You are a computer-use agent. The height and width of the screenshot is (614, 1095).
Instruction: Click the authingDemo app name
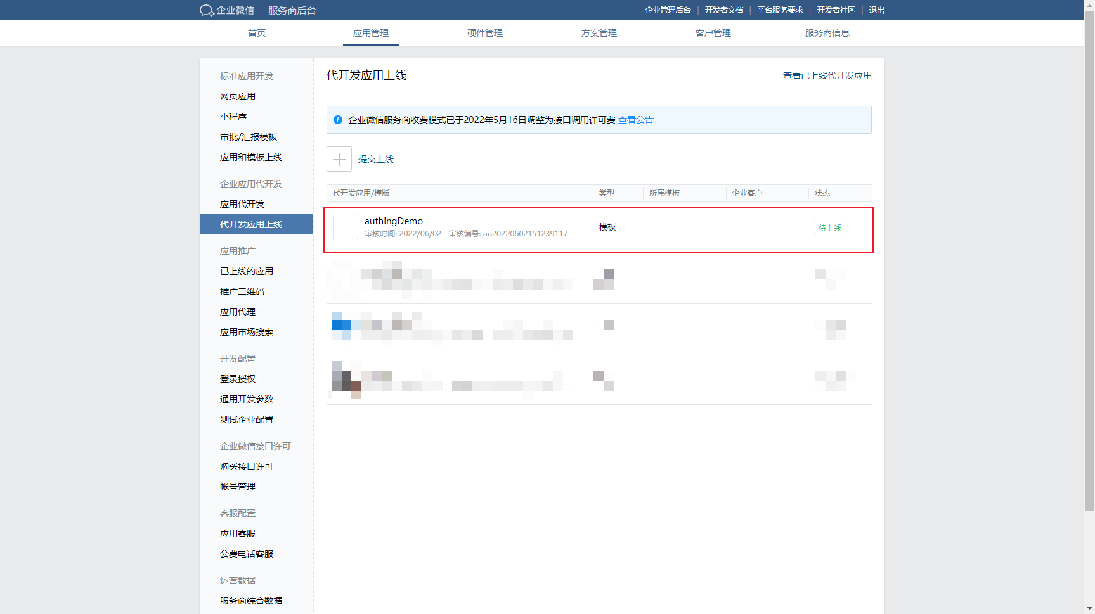tap(394, 221)
